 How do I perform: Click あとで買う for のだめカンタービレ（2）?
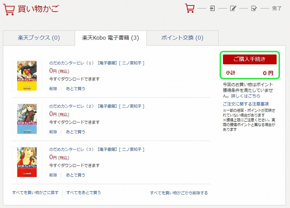76,132
